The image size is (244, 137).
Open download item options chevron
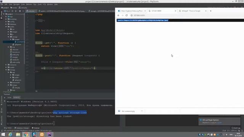142,111
